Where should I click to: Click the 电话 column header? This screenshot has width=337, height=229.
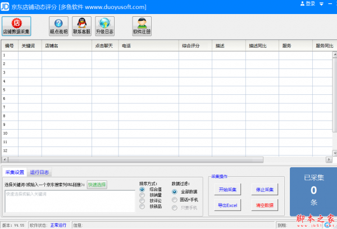point(148,45)
